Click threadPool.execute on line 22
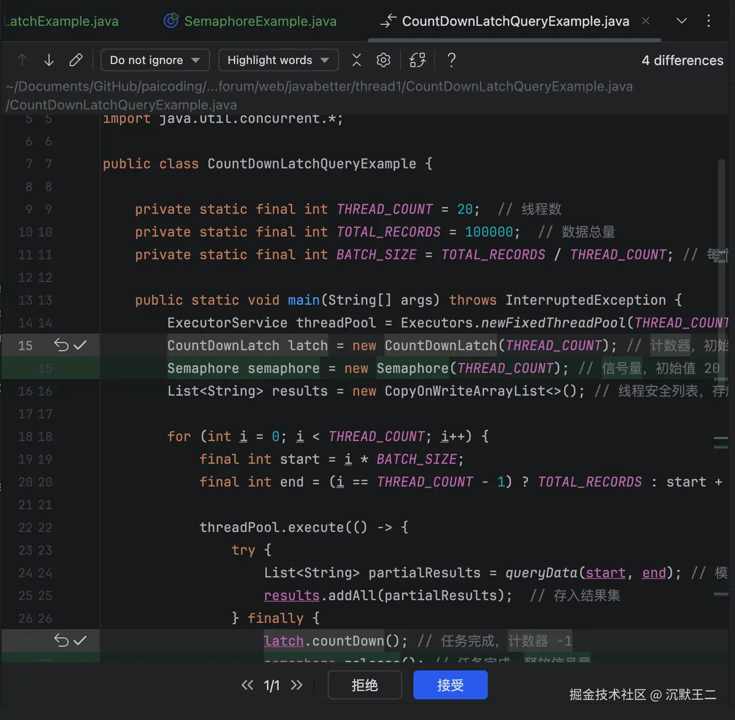The height and width of the screenshot is (720, 735). [271, 527]
